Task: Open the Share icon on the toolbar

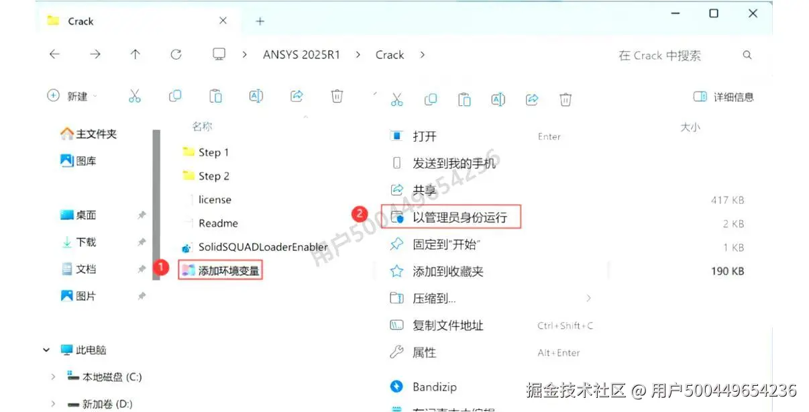Action: click(x=296, y=96)
